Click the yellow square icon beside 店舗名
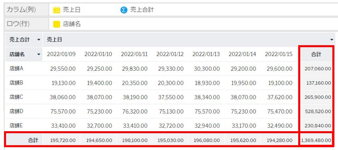The height and width of the screenshot is (150, 338). 57,24
